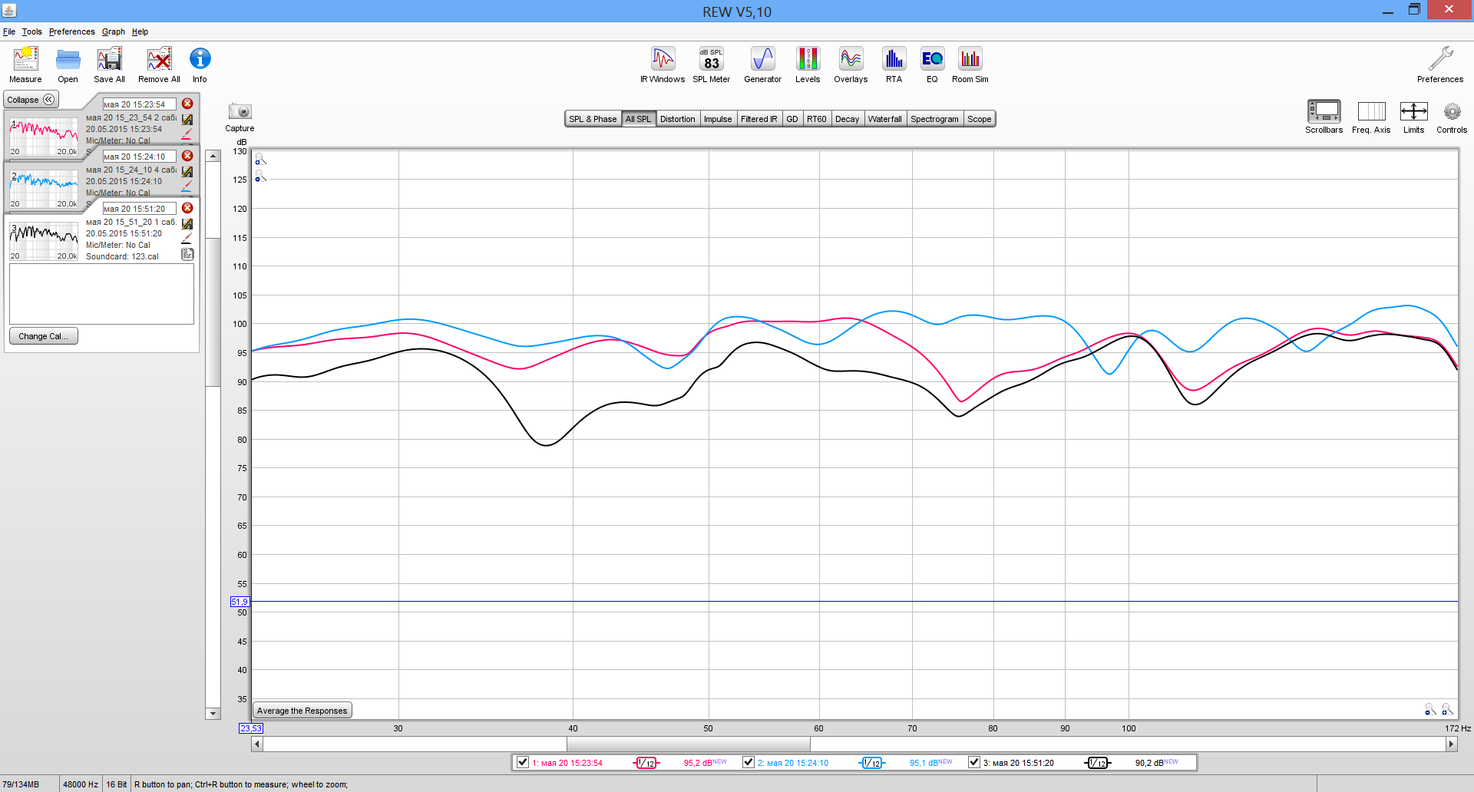The width and height of the screenshot is (1474, 792).
Task: Switch to the GD tab
Action: pos(792,119)
